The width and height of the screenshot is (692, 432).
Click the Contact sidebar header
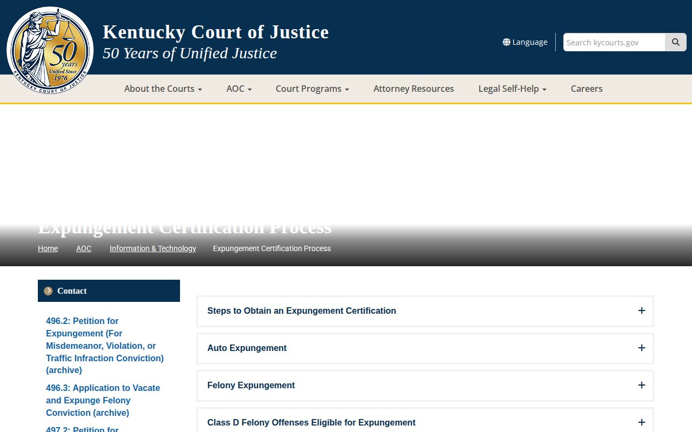click(x=109, y=291)
